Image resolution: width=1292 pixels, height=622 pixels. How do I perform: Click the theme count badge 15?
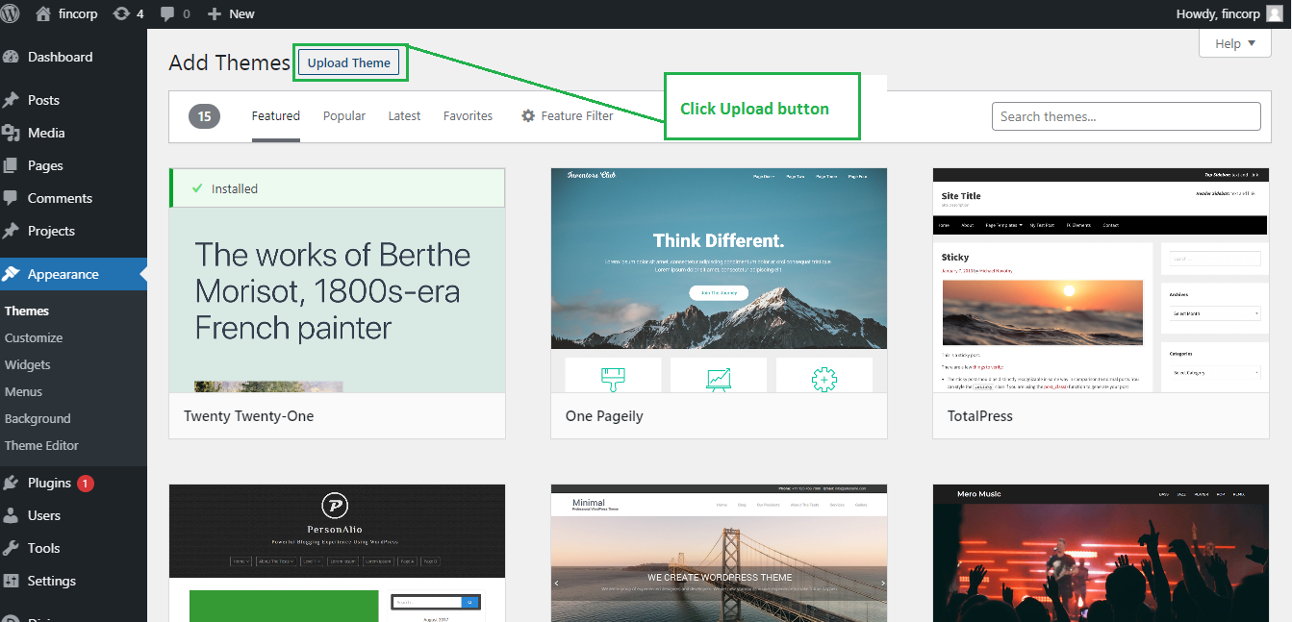(x=204, y=116)
